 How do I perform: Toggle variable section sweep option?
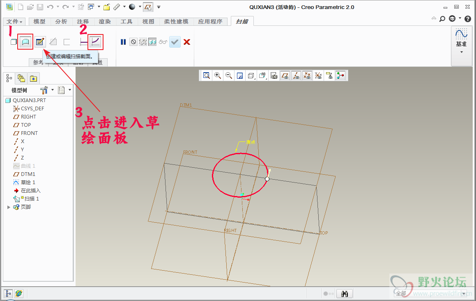(x=95, y=42)
